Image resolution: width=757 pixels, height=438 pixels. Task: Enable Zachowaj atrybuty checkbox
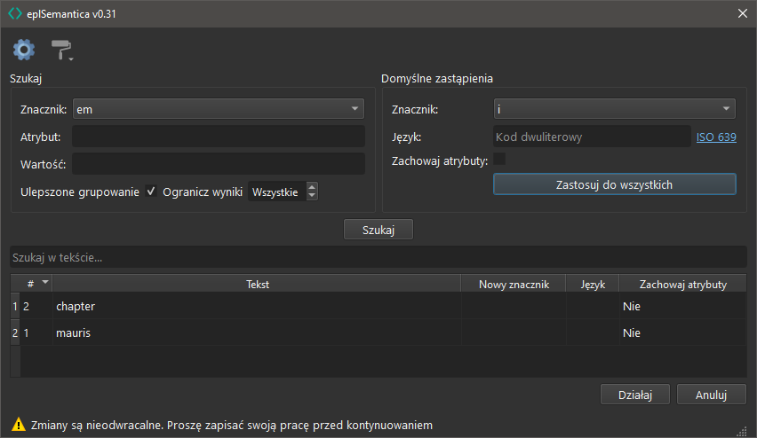(499, 160)
